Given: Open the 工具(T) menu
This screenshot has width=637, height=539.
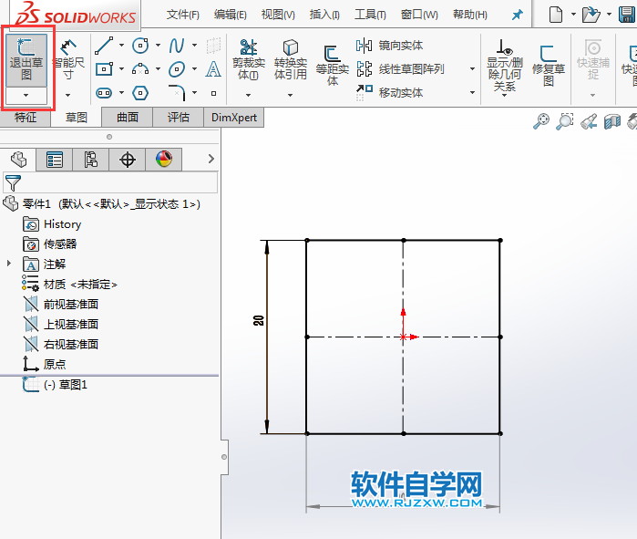Looking at the screenshot, I should pos(370,15).
